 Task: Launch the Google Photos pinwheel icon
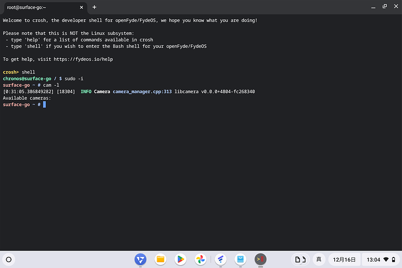[x=200, y=259]
